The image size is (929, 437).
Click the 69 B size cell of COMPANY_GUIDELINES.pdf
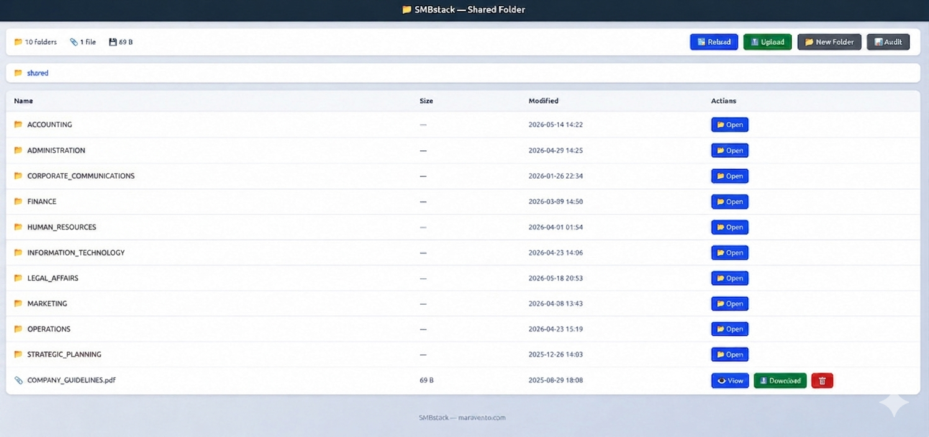coord(427,380)
